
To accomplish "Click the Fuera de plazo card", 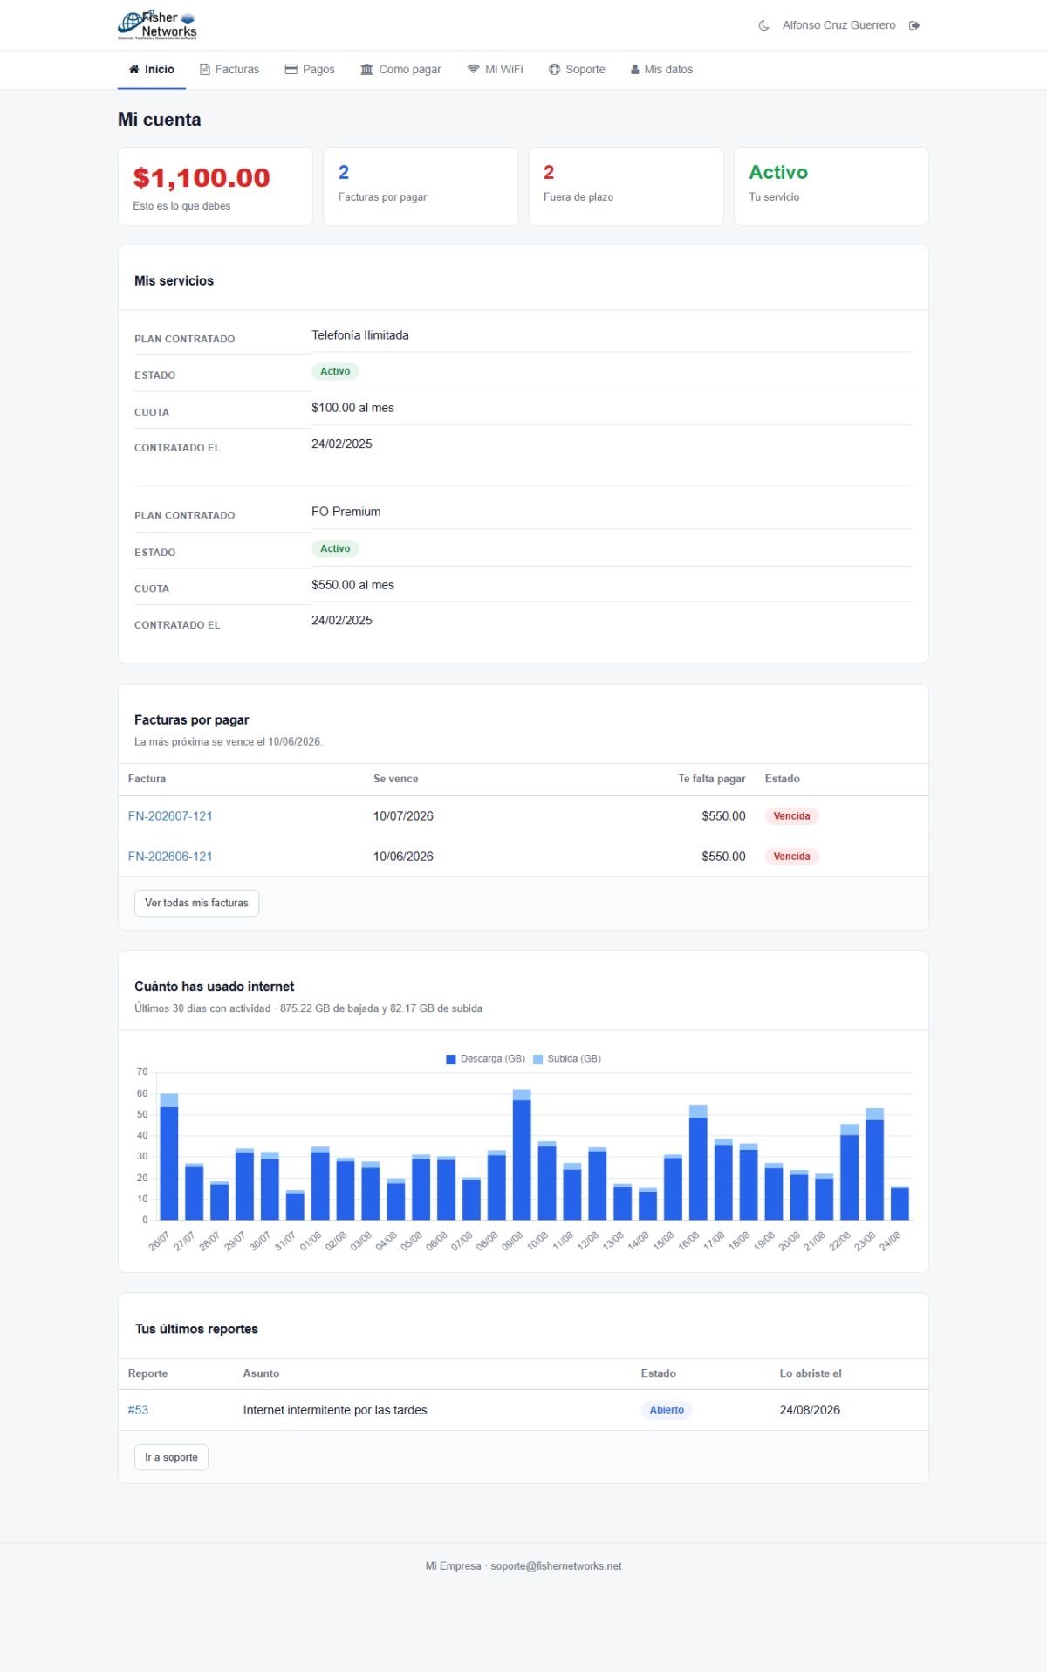I will (x=626, y=187).
